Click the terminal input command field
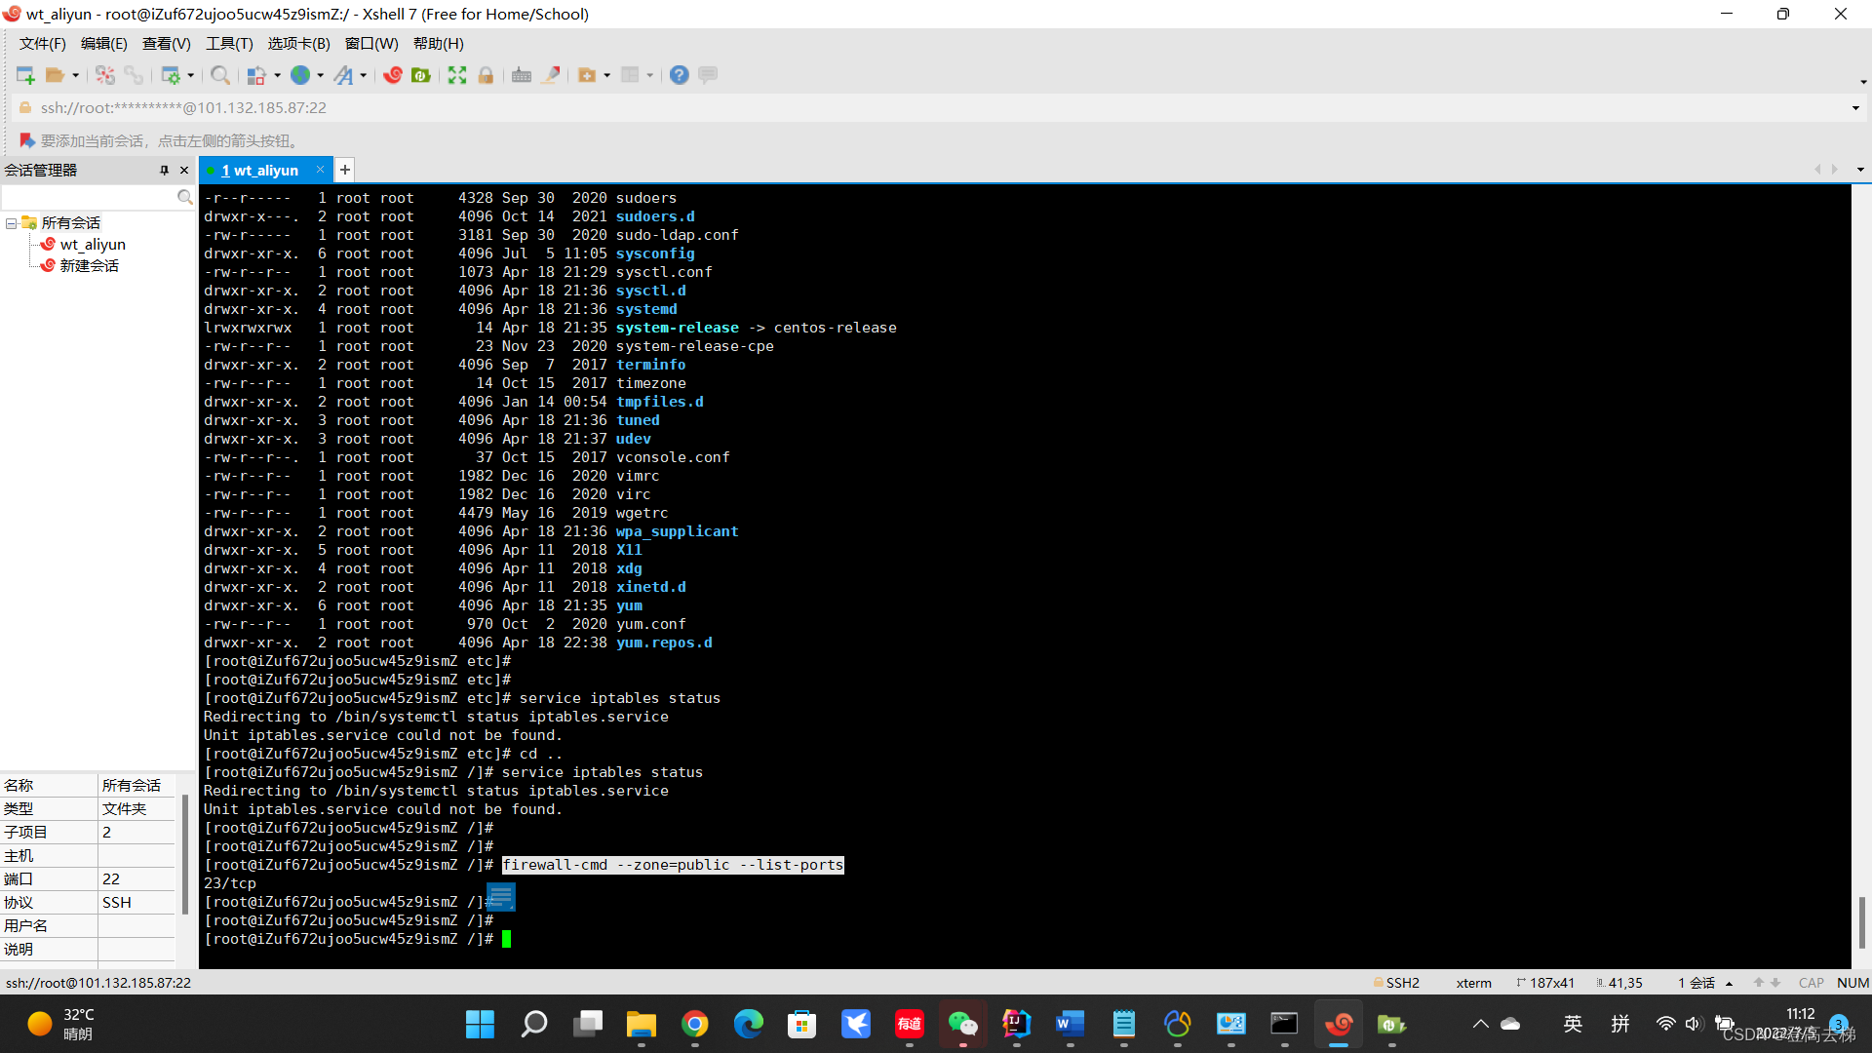This screenshot has width=1872, height=1053. pyautogui.click(x=503, y=939)
